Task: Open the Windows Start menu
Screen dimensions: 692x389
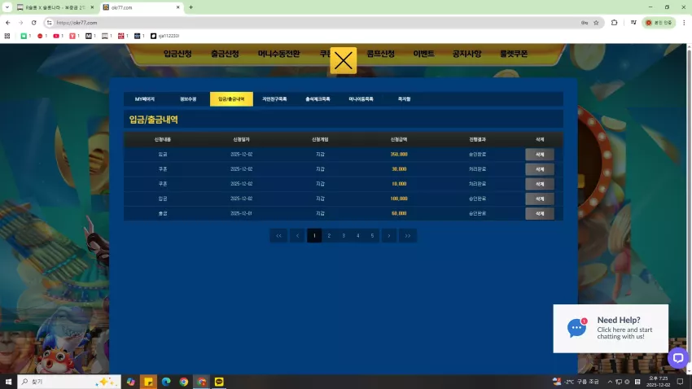Action: (x=8, y=382)
